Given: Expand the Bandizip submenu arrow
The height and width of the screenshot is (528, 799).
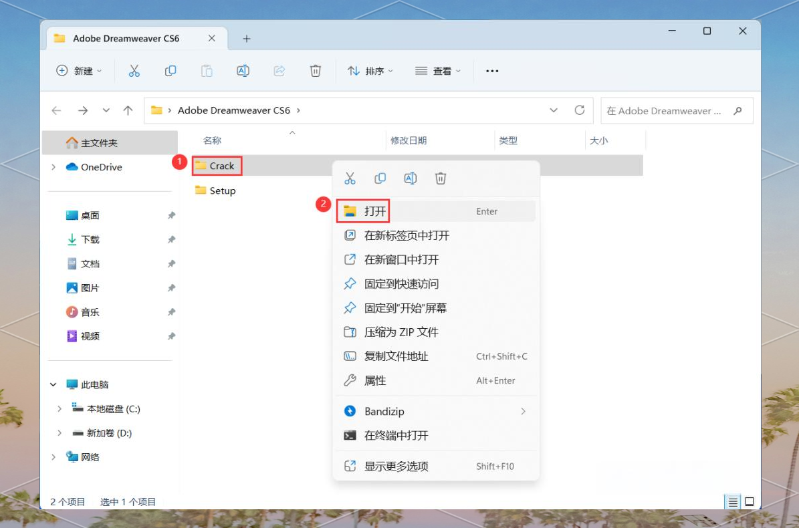Looking at the screenshot, I should 523,411.
